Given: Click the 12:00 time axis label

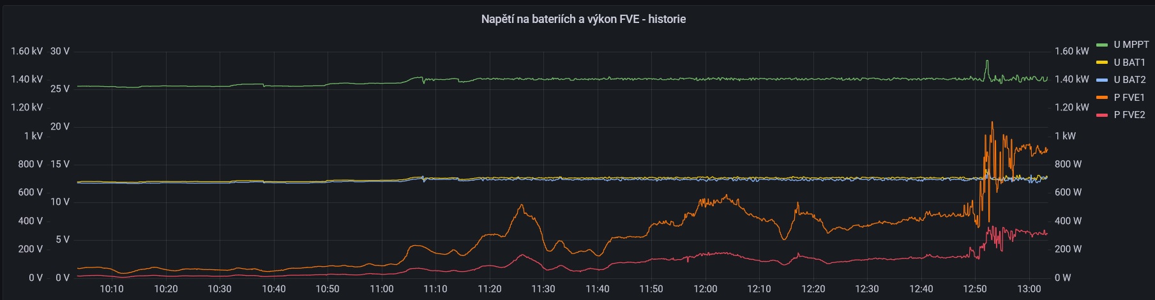Looking at the screenshot, I should pyautogui.click(x=705, y=289).
